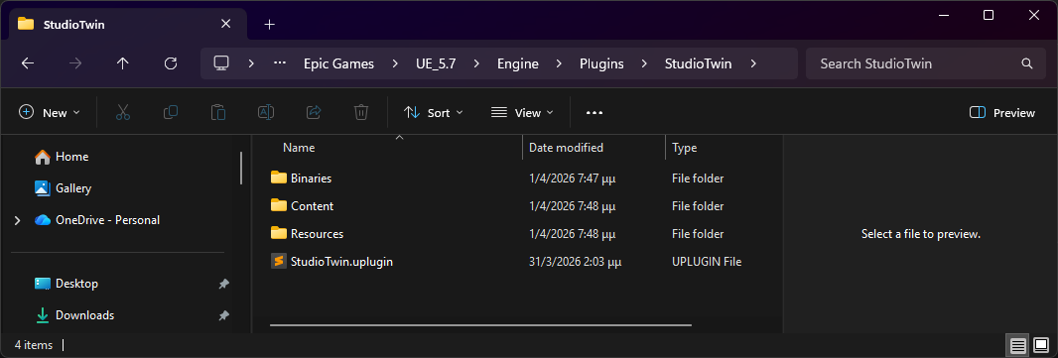Expand chevron between Plugins and StudioTwin
The width and height of the screenshot is (1058, 358).
click(644, 64)
